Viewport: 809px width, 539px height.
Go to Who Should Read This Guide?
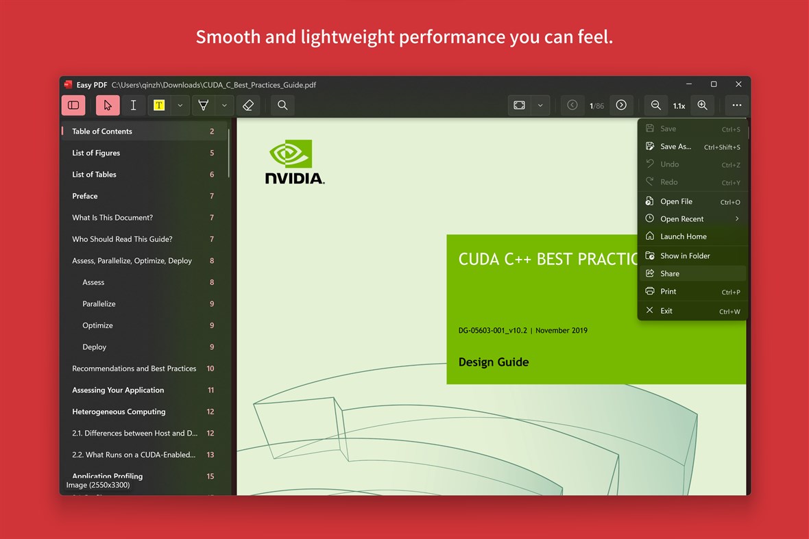click(x=144, y=239)
